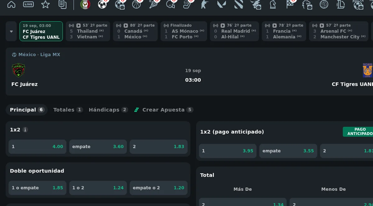The image size is (373, 206).
Task: Bet Más De 2 at 1.34
Action: 243,202
